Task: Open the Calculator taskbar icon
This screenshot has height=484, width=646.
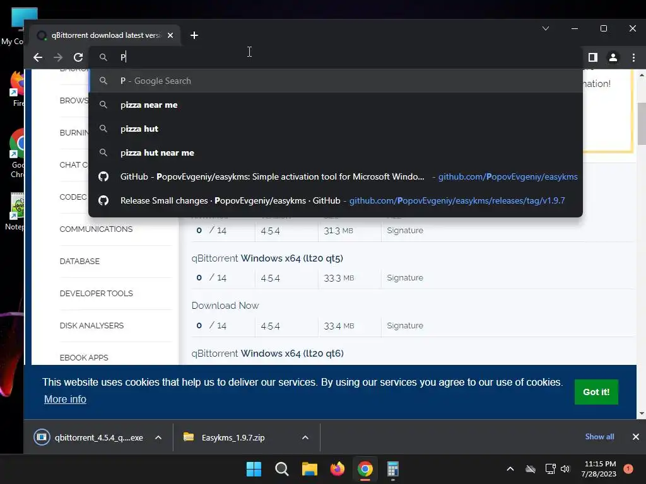Action: coord(393,469)
